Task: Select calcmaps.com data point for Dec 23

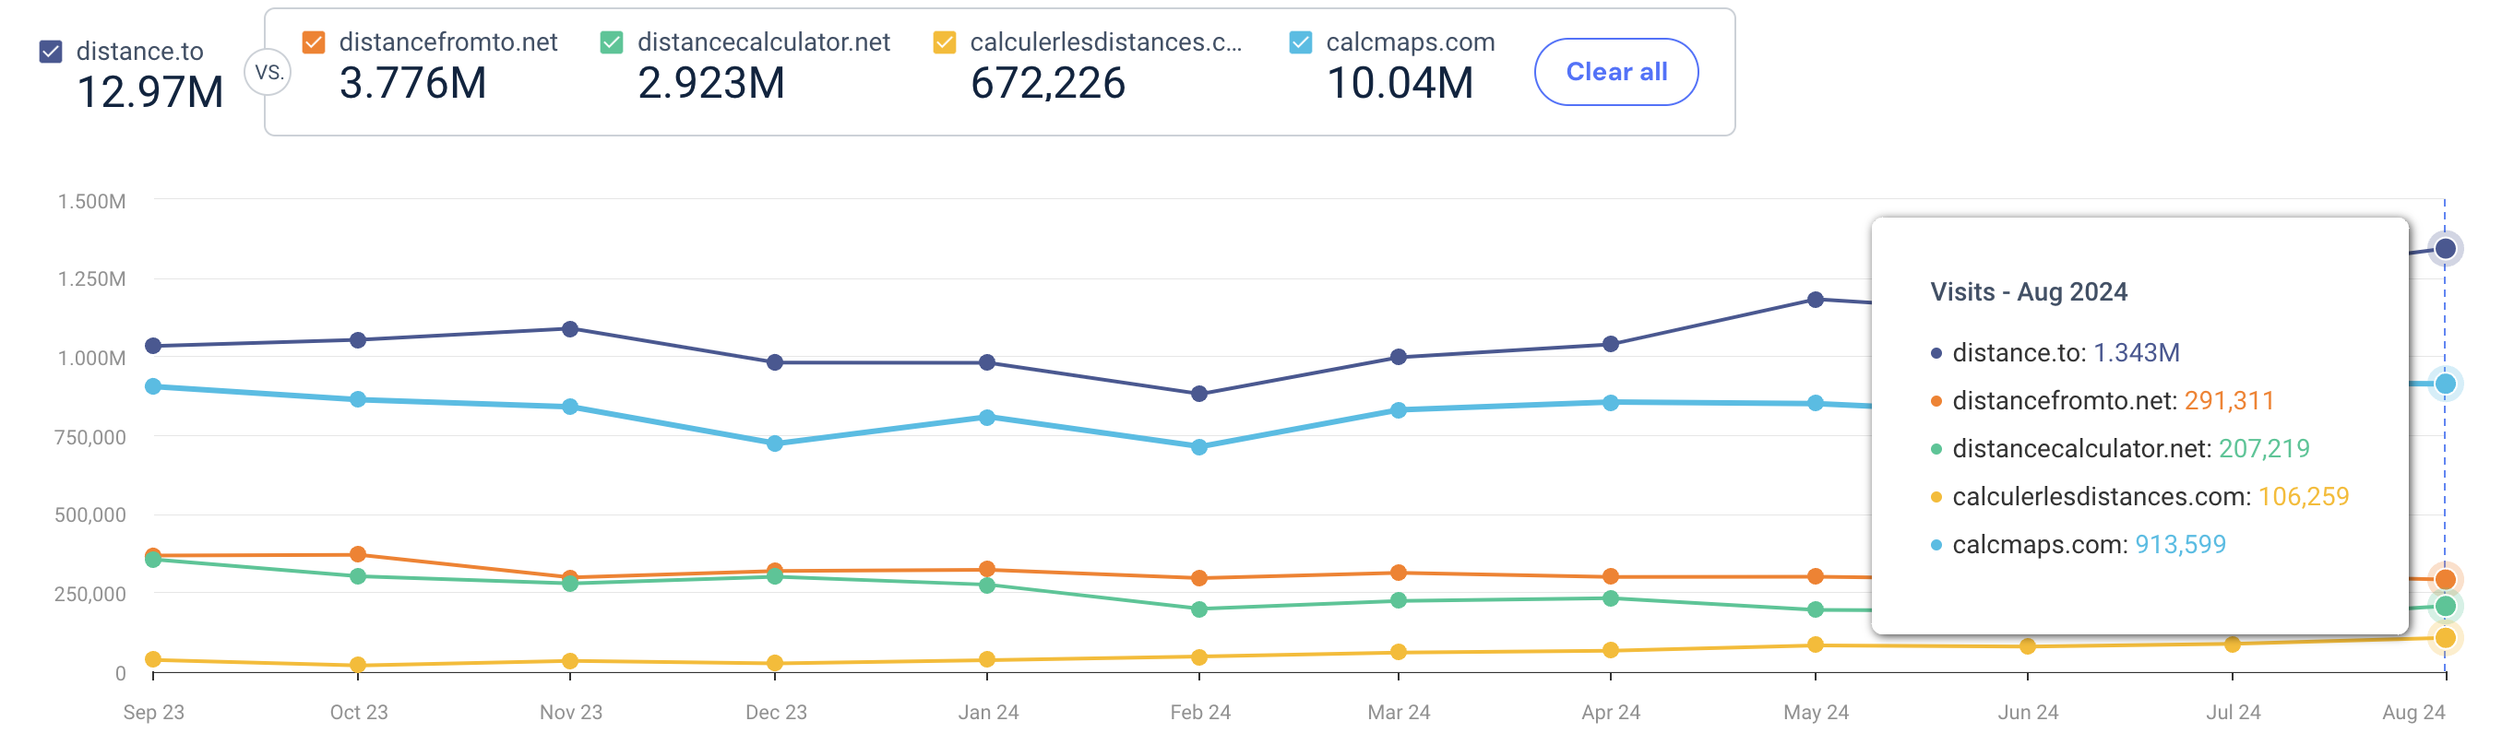Action: pos(775,443)
